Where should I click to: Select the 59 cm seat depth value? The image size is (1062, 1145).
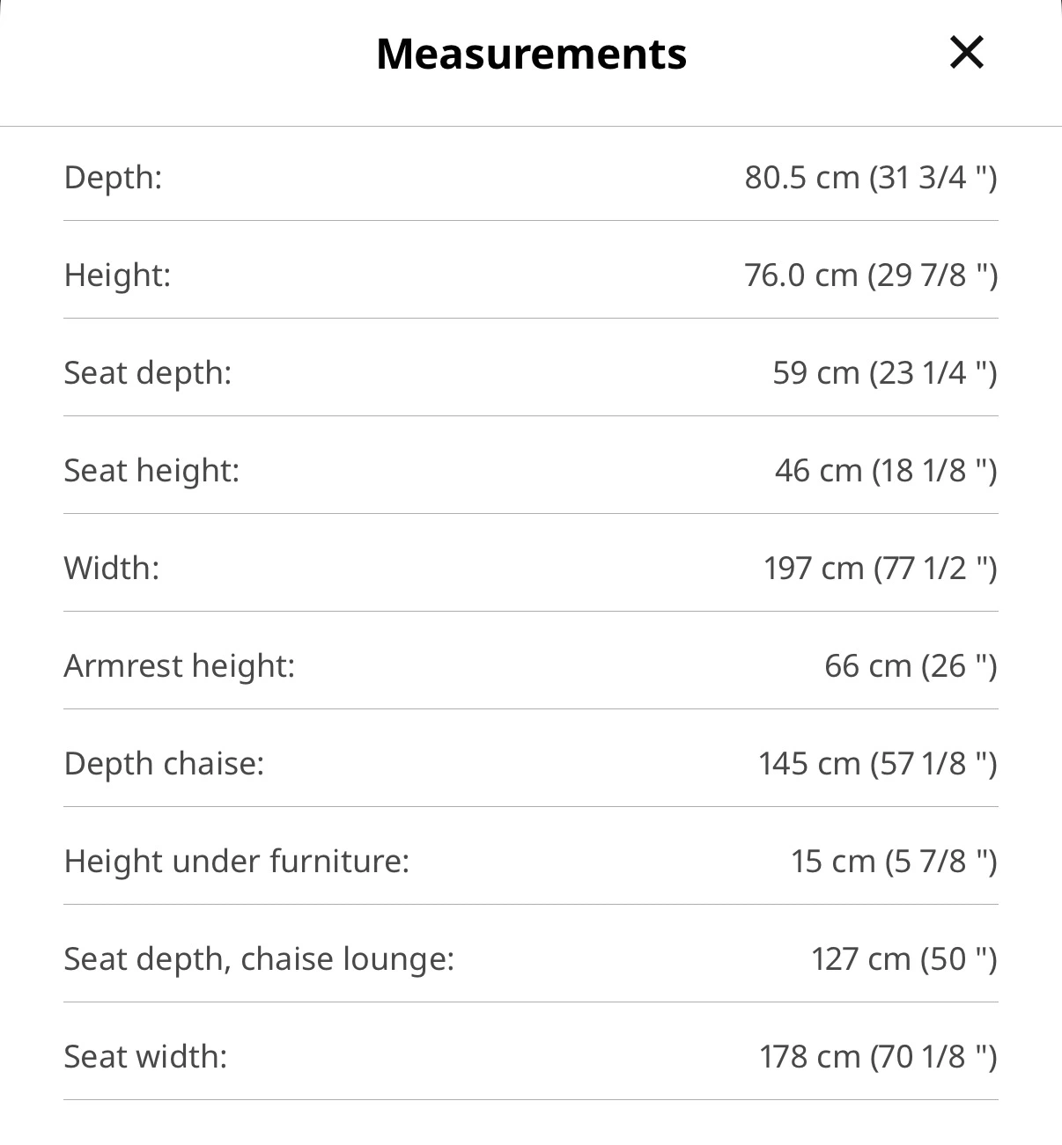pos(885,373)
